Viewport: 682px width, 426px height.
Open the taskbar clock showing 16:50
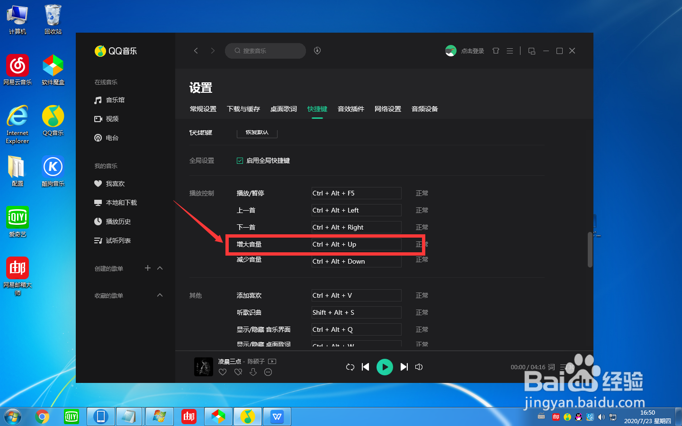click(x=647, y=417)
